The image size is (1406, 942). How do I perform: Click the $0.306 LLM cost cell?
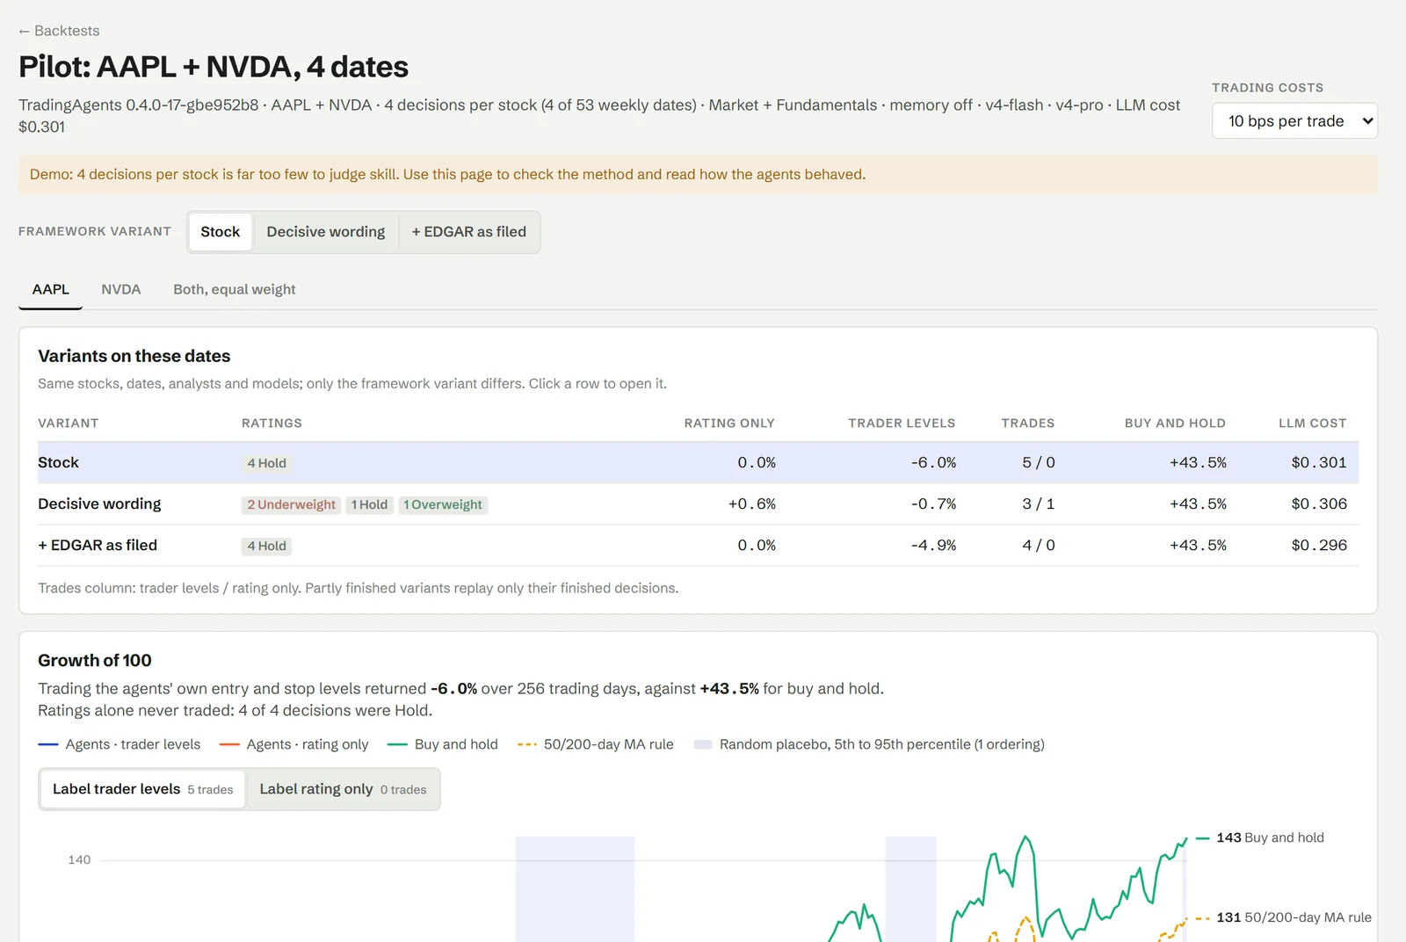coord(1319,504)
